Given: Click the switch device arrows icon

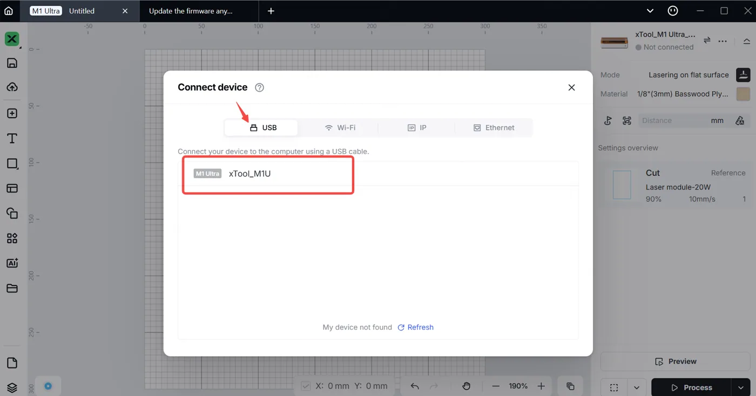Looking at the screenshot, I should pyautogui.click(x=707, y=40).
